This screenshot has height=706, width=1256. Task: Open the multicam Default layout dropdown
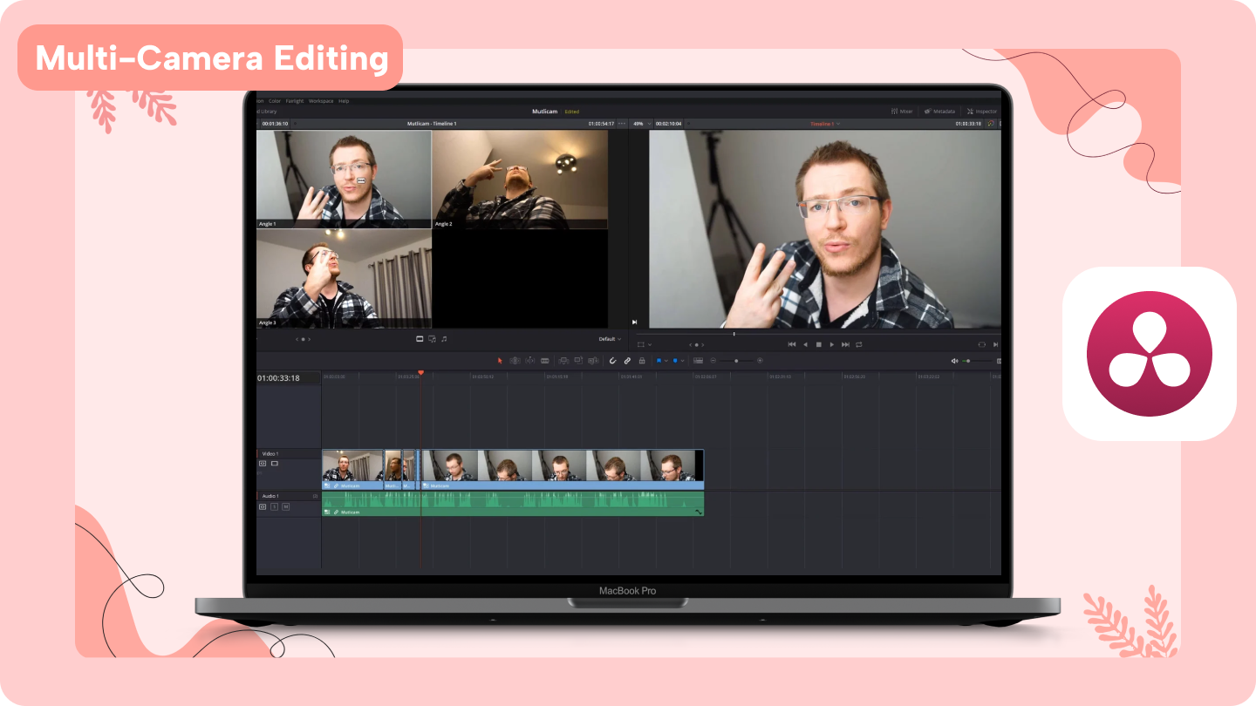click(x=610, y=339)
